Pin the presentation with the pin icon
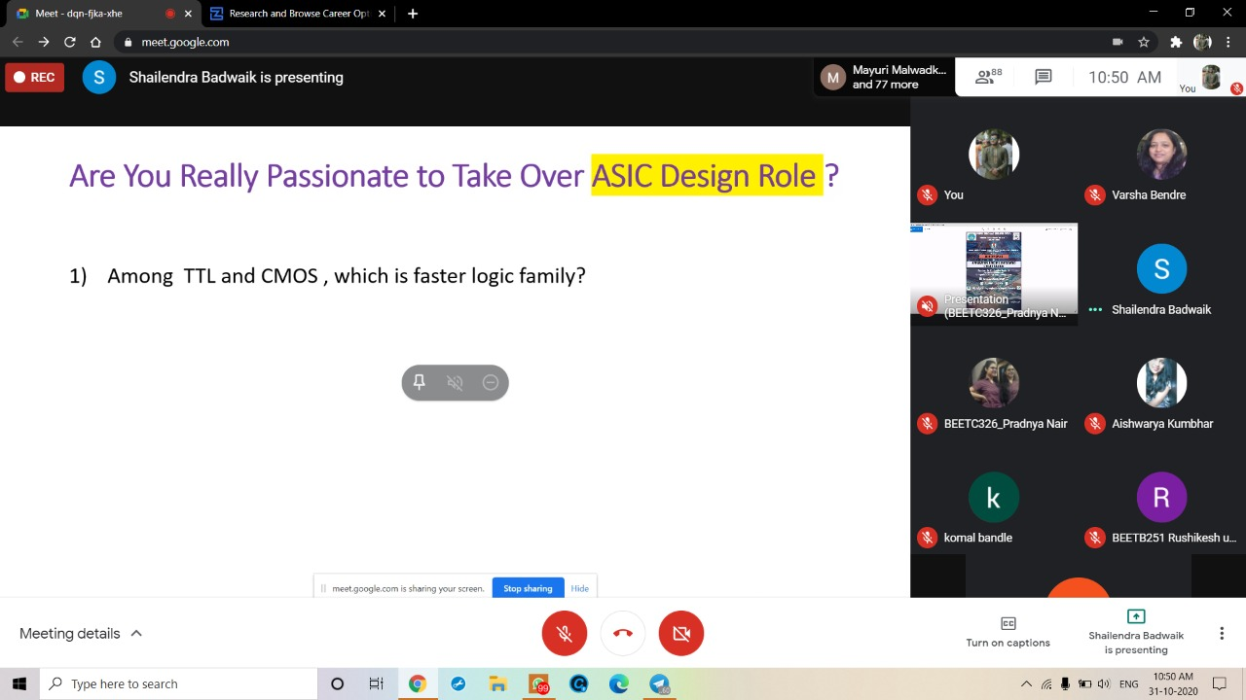This screenshot has width=1246, height=700. click(x=420, y=382)
